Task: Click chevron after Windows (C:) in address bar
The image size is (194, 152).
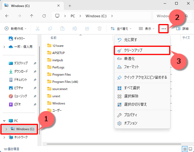Action: tap(112, 16)
